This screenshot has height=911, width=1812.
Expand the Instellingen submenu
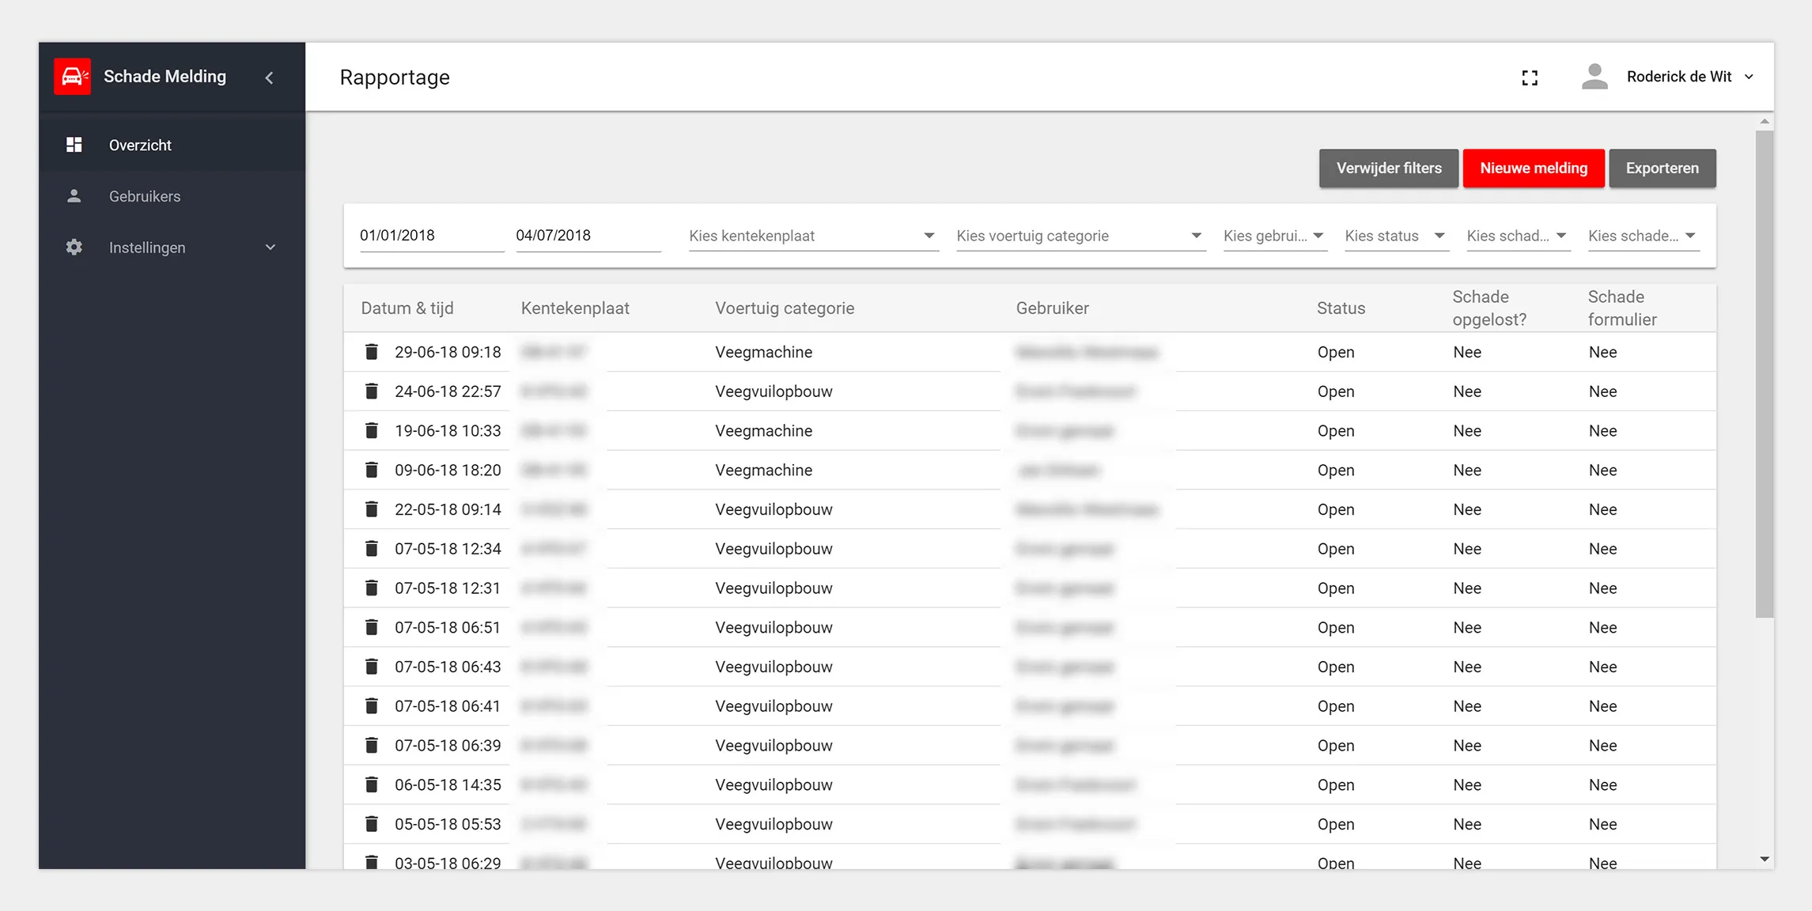[x=270, y=248]
